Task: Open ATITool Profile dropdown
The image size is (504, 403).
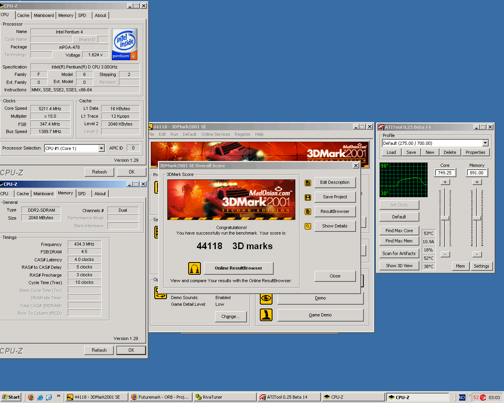Action: 485,143
